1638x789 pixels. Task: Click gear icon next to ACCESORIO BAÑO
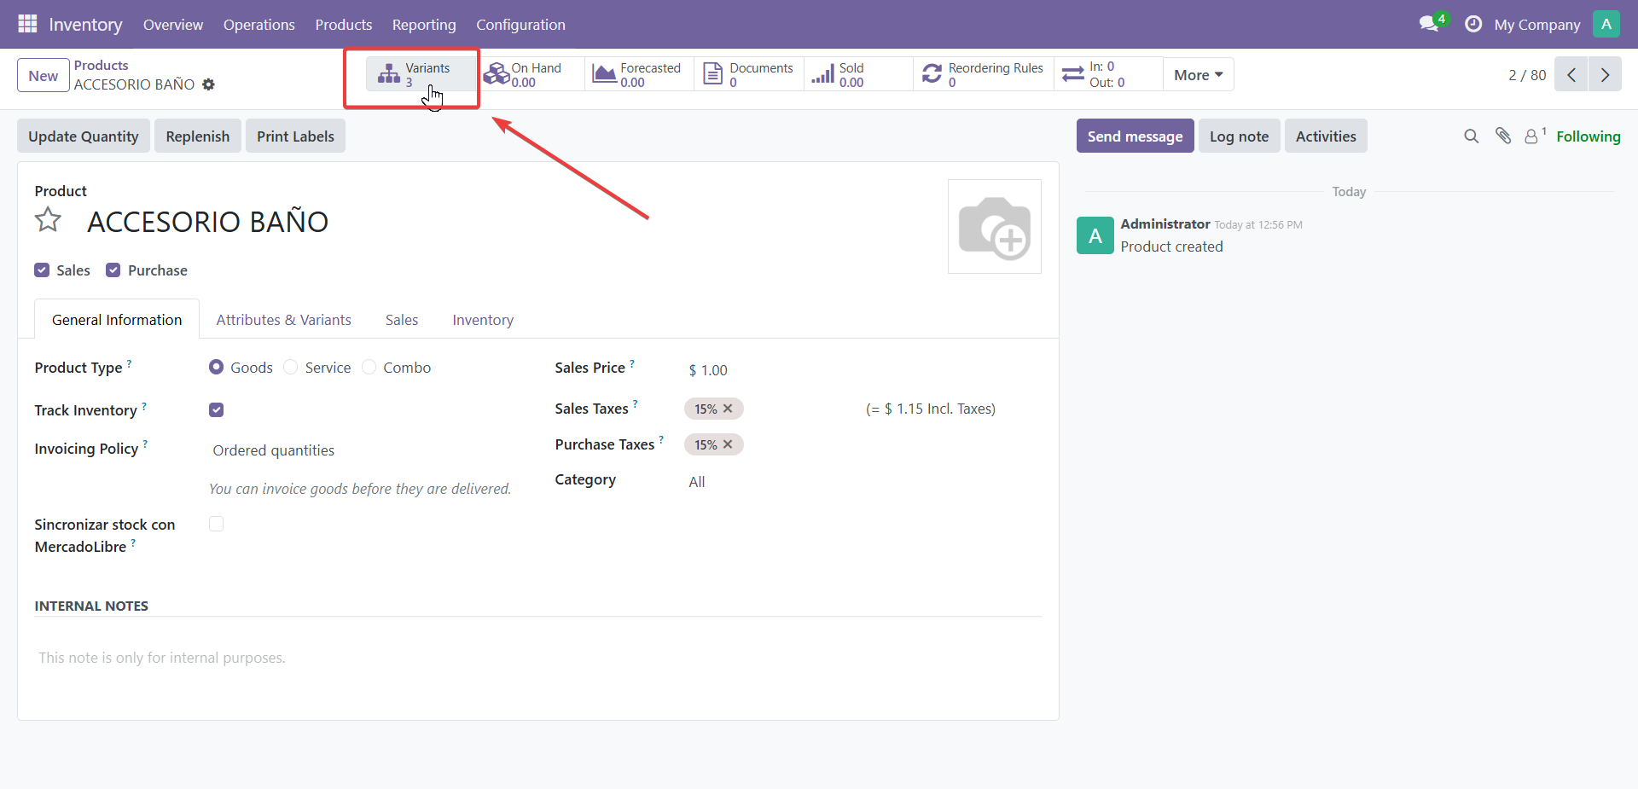(208, 84)
